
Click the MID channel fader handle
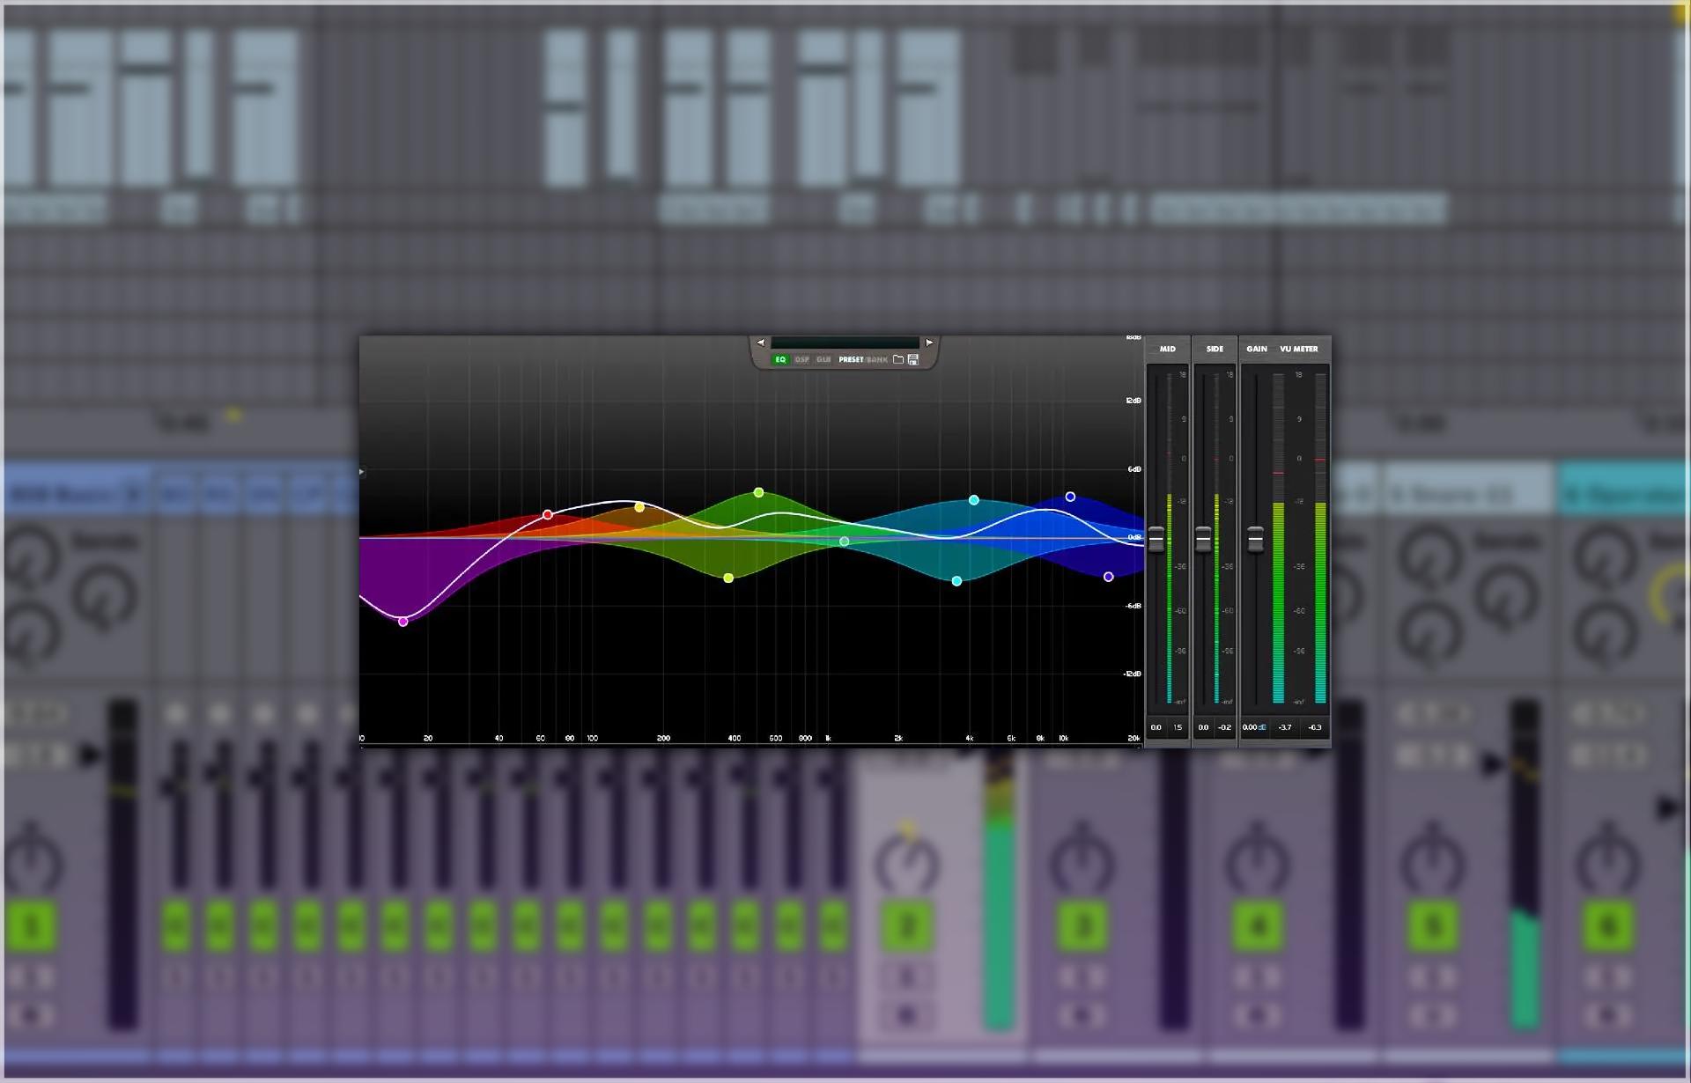click(x=1156, y=539)
